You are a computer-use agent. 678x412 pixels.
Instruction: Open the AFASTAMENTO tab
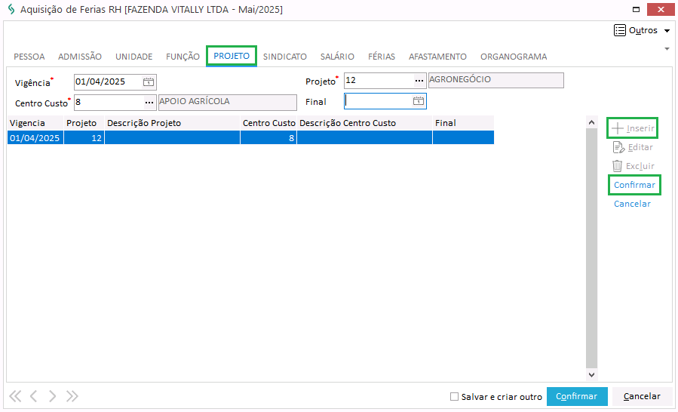(x=437, y=57)
